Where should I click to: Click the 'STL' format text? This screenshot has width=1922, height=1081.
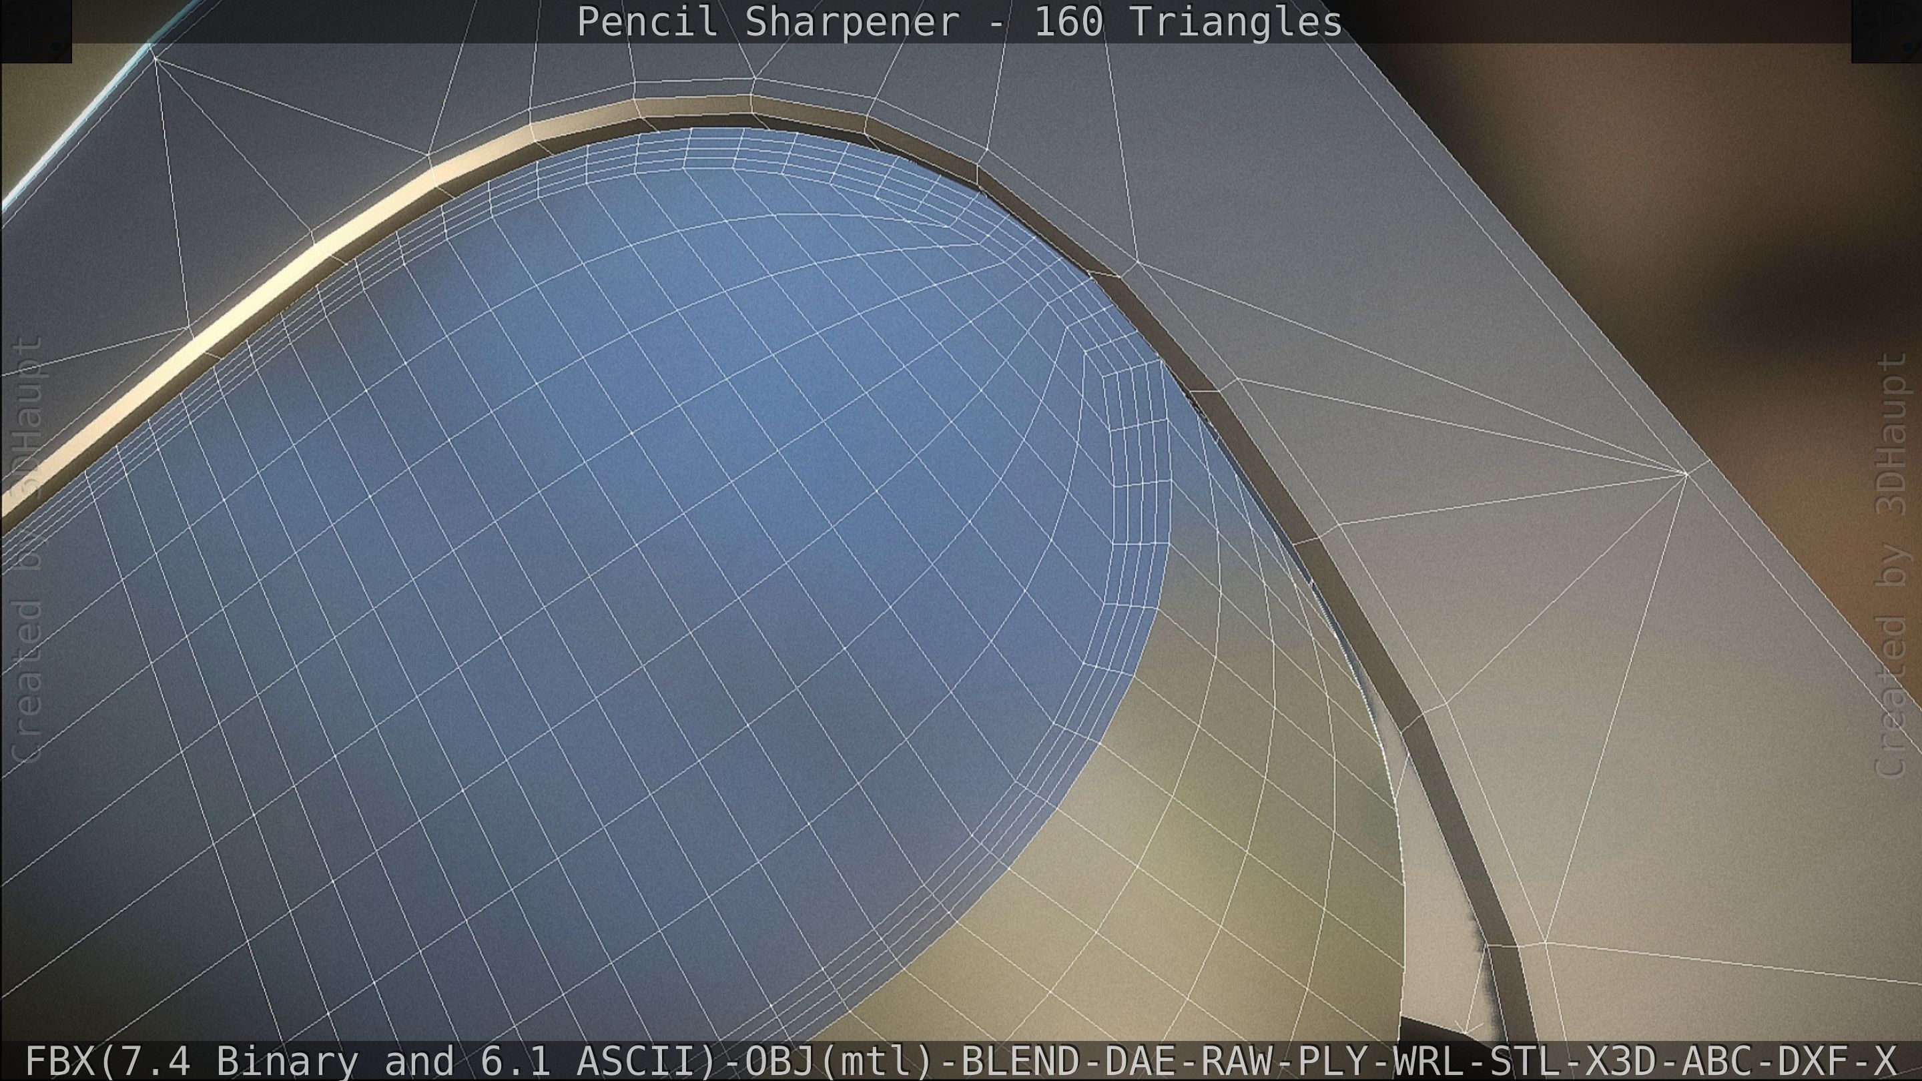(1524, 1062)
